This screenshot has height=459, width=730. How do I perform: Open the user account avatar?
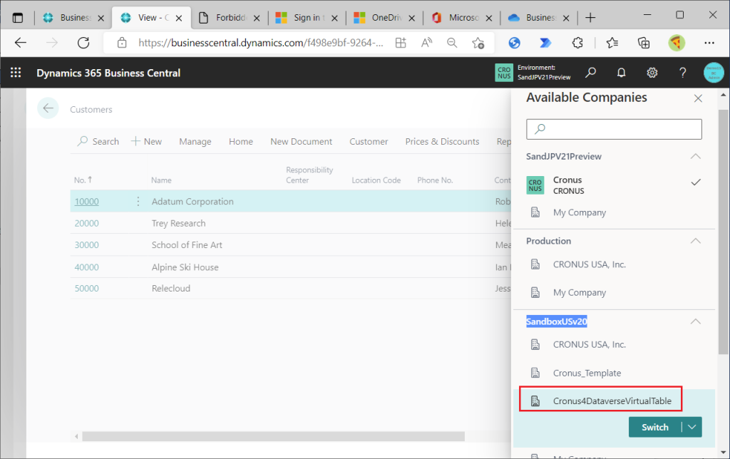[x=713, y=73]
